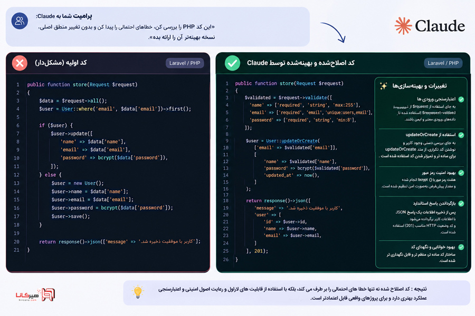Click the orange Claude starburst logo
Viewport: 475px width, 316px height.
[x=403, y=26]
